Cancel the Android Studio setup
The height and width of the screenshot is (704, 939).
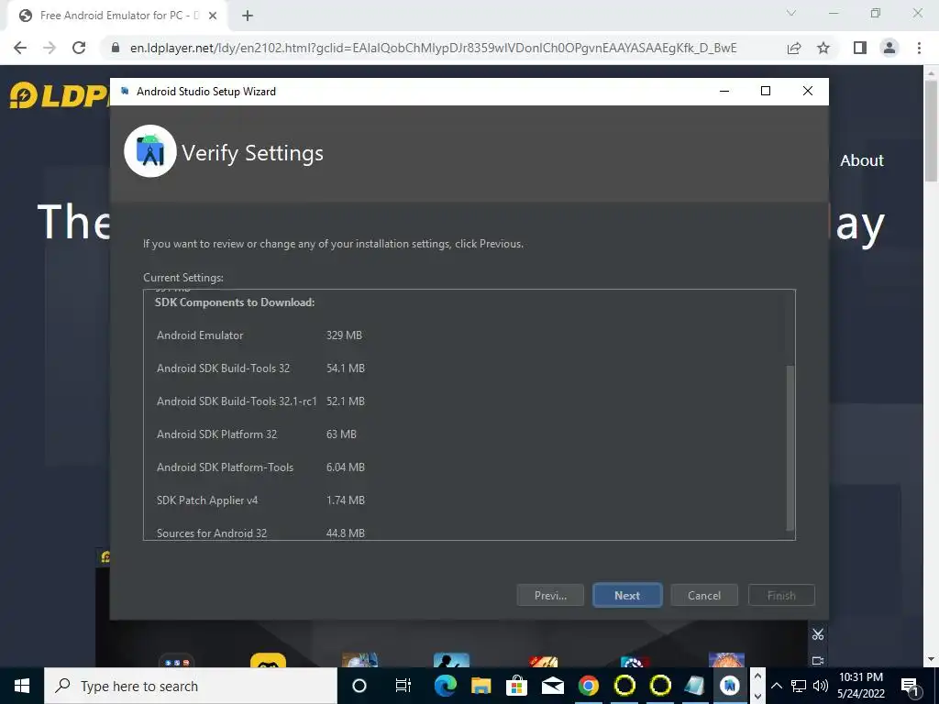pos(703,595)
